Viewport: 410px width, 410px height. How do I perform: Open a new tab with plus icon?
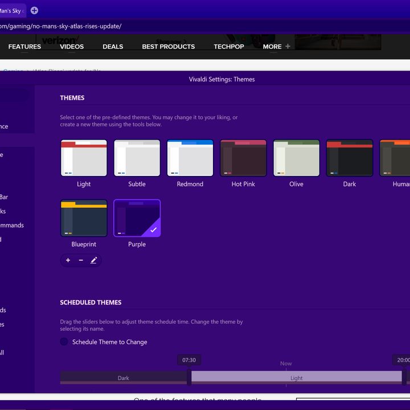click(34, 10)
